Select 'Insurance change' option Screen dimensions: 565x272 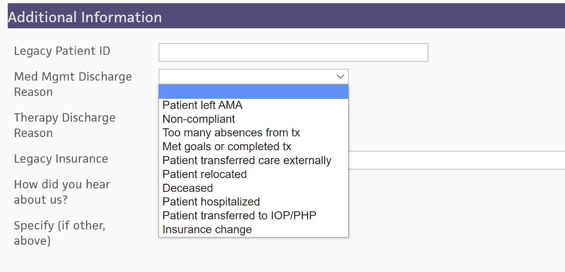pos(207,230)
